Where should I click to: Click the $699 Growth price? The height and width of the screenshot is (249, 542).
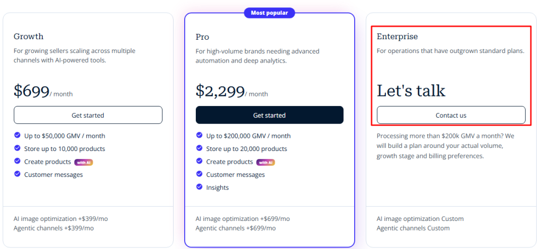pos(31,91)
